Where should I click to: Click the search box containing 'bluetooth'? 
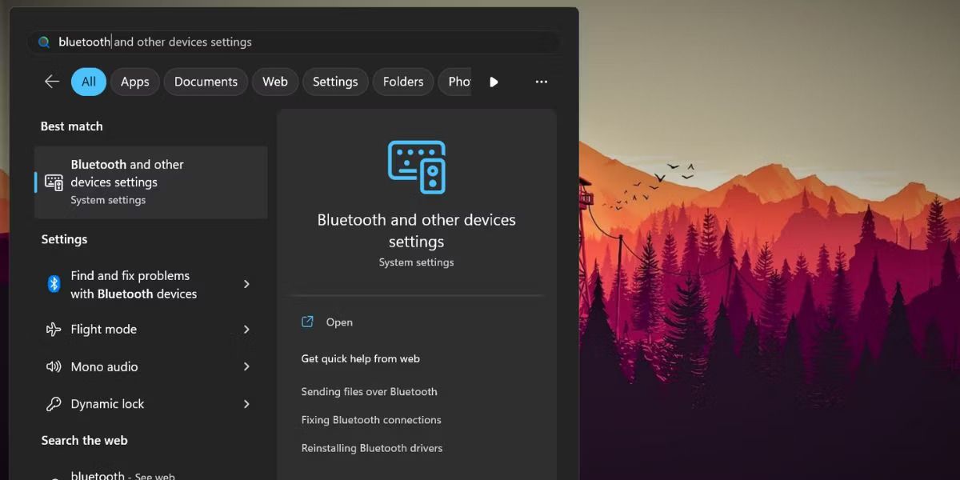coord(293,42)
